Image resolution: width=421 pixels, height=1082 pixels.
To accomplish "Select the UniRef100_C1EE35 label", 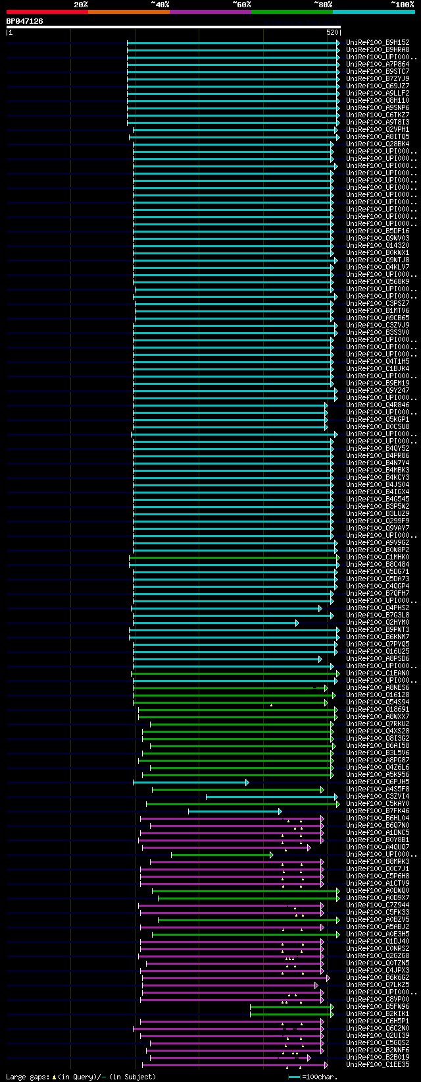I will (378, 1064).
